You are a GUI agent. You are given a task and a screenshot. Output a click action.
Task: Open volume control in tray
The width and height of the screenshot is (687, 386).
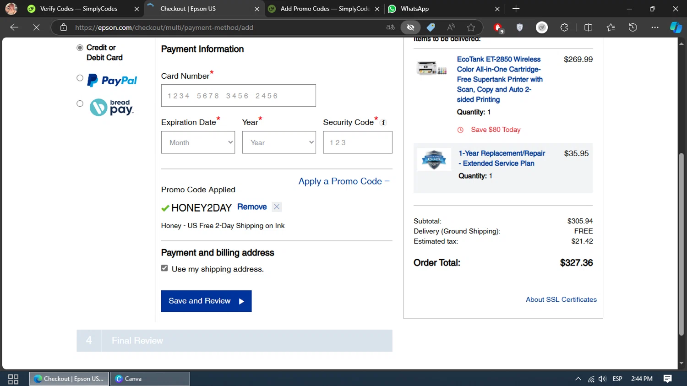click(602, 379)
